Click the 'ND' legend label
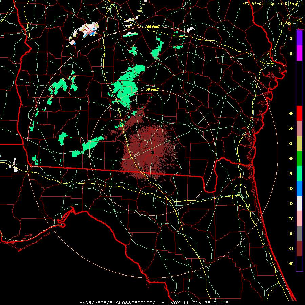Screen dimensions: 305x305 pos(291,264)
